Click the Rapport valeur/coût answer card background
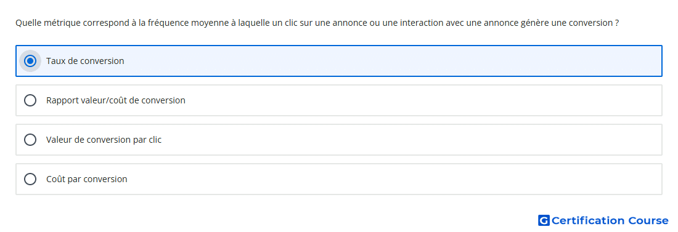This screenshot has height=232, width=678. pos(339,100)
